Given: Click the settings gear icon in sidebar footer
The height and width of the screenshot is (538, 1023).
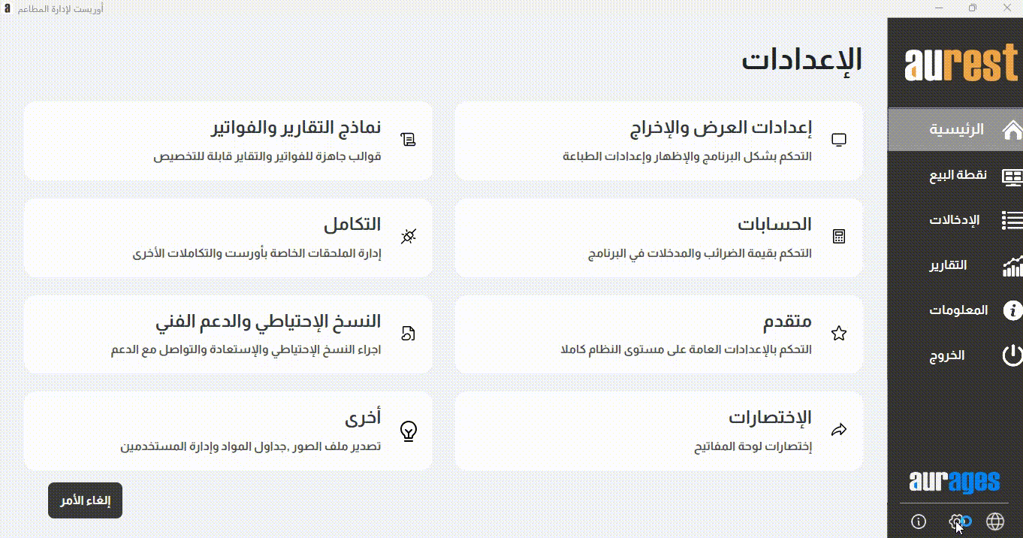Looking at the screenshot, I should [956, 521].
